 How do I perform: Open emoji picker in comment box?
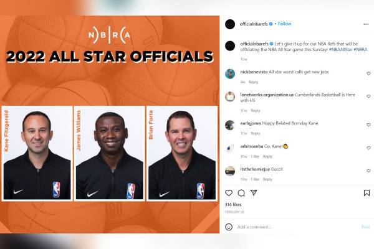pyautogui.click(x=229, y=227)
